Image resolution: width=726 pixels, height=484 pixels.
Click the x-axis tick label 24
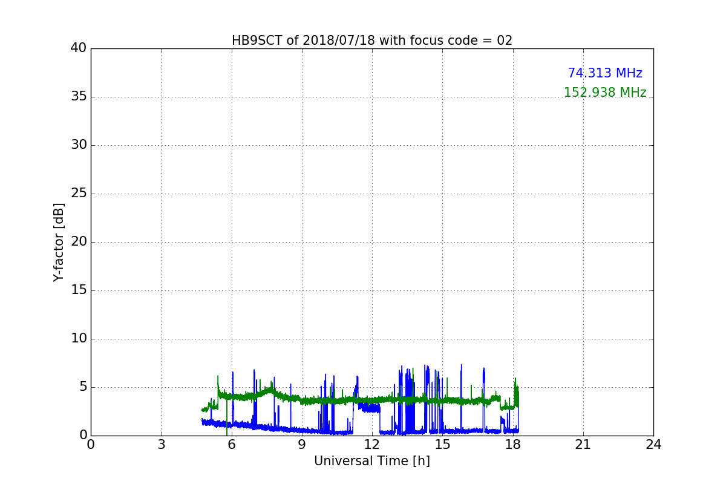pos(653,445)
